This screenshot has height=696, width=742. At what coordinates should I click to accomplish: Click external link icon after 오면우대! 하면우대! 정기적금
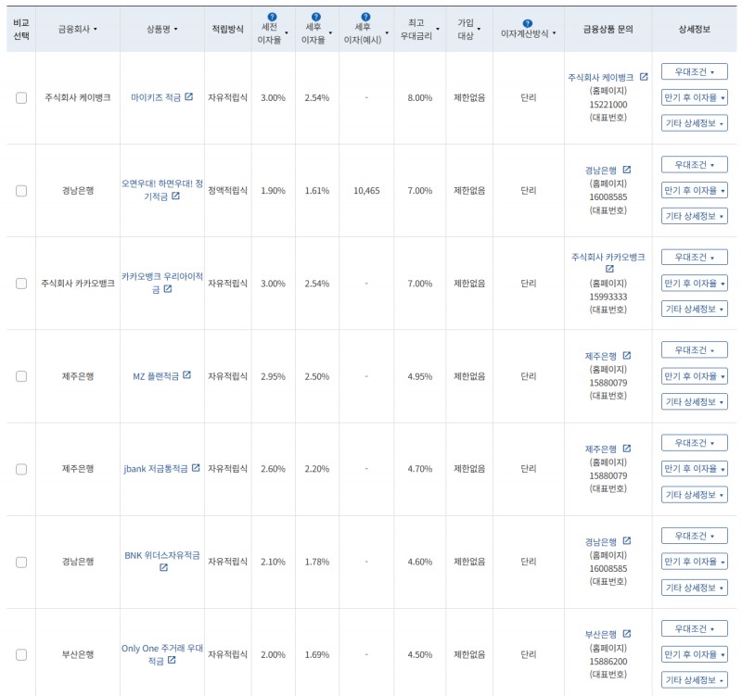175,196
